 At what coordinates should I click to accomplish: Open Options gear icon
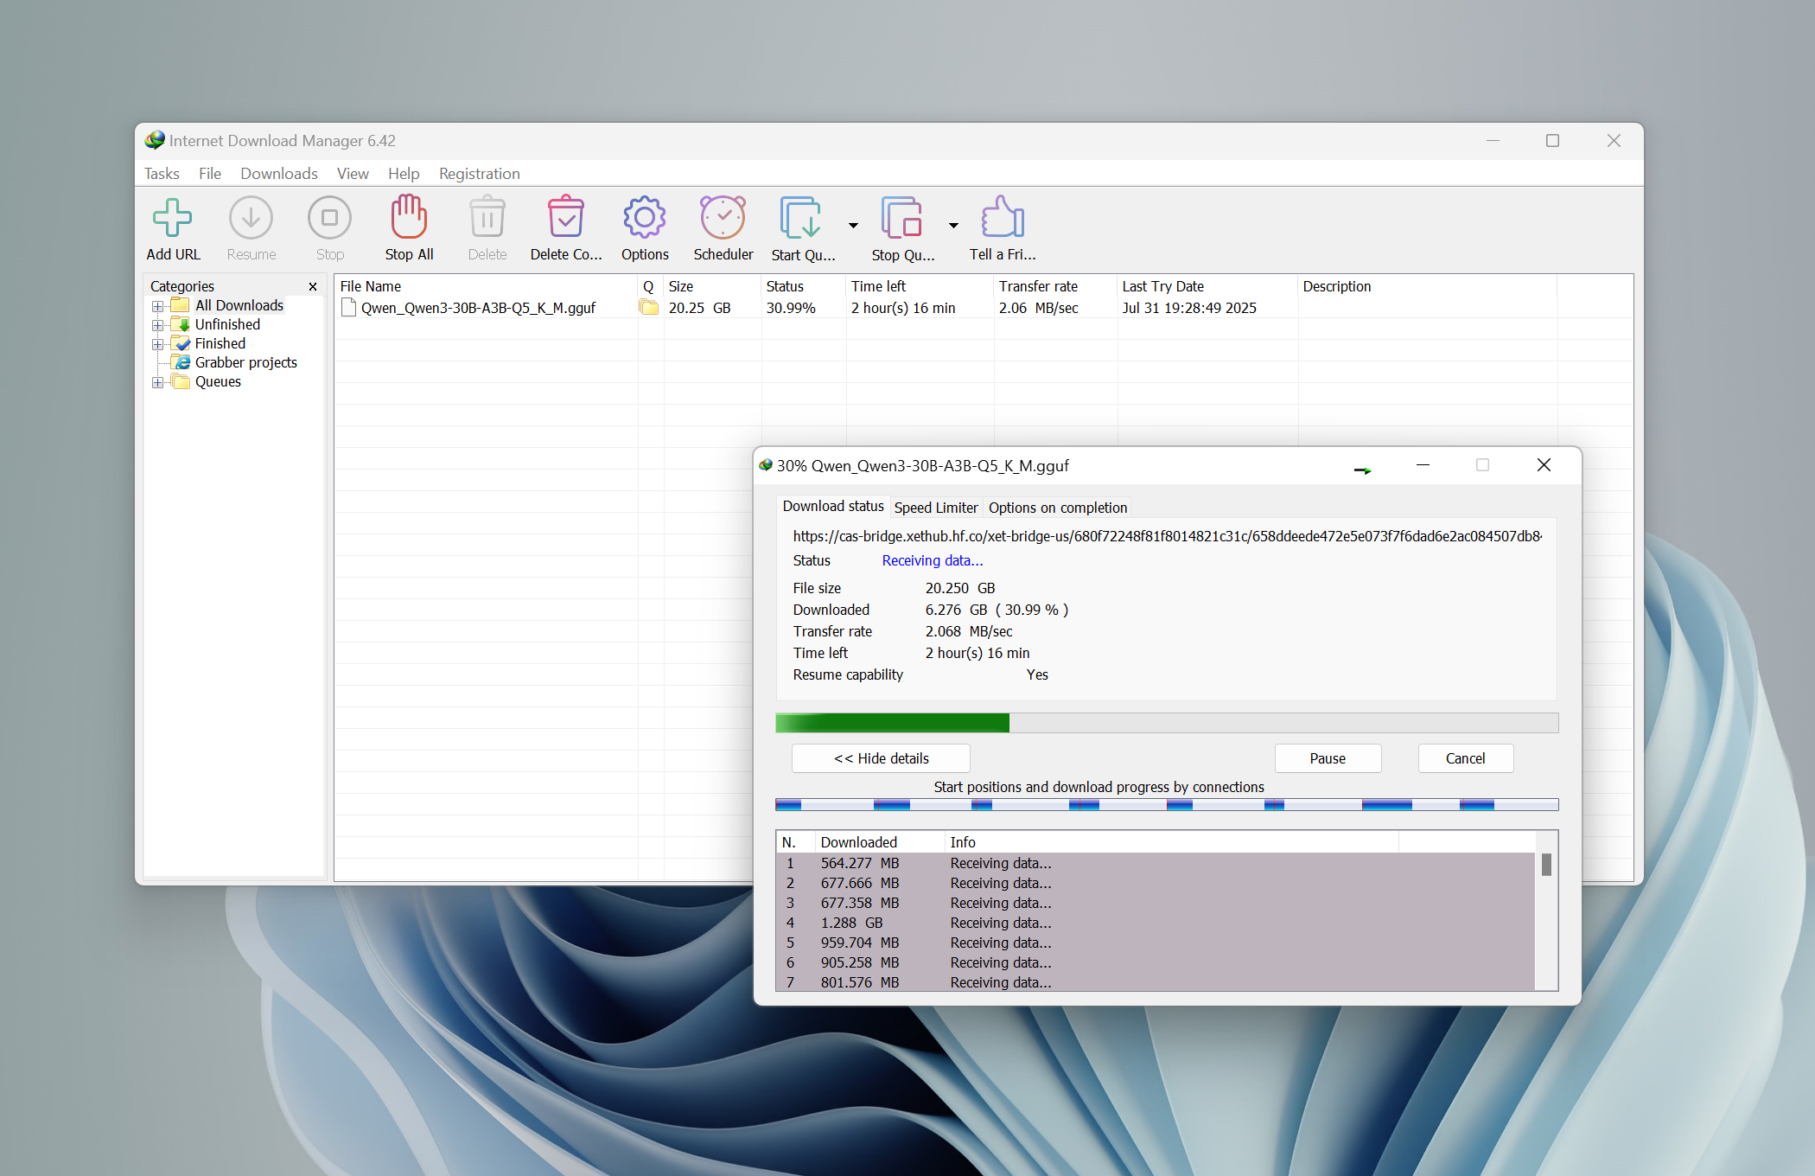point(645,217)
